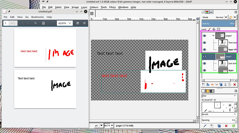
Task: Switch to the Channels tab
Action: [207, 12]
